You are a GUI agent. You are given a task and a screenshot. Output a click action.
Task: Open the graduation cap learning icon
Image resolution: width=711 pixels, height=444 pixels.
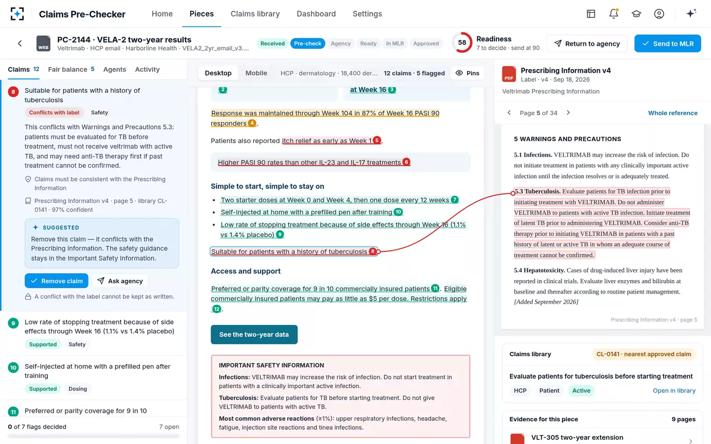pos(636,14)
